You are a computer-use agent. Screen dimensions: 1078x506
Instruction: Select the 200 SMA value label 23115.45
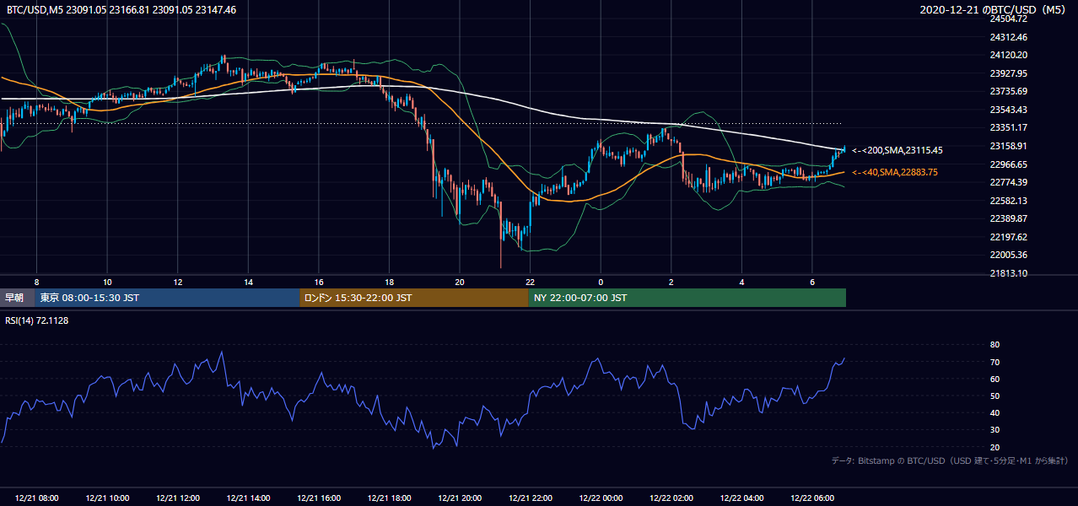coord(897,150)
